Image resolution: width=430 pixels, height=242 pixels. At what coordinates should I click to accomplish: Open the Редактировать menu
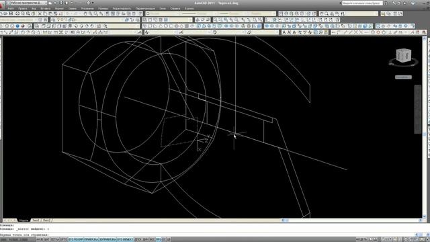point(122,9)
